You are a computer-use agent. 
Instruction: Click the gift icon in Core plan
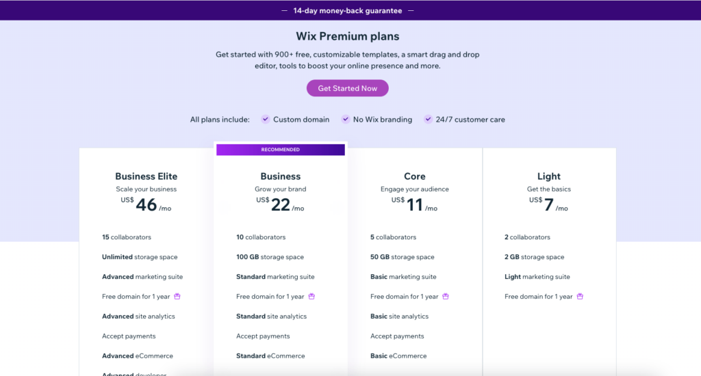(x=445, y=296)
